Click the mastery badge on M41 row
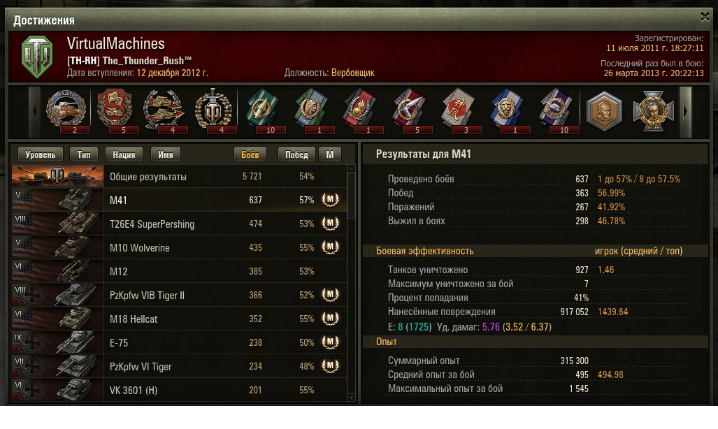This screenshot has width=718, height=429. click(330, 200)
